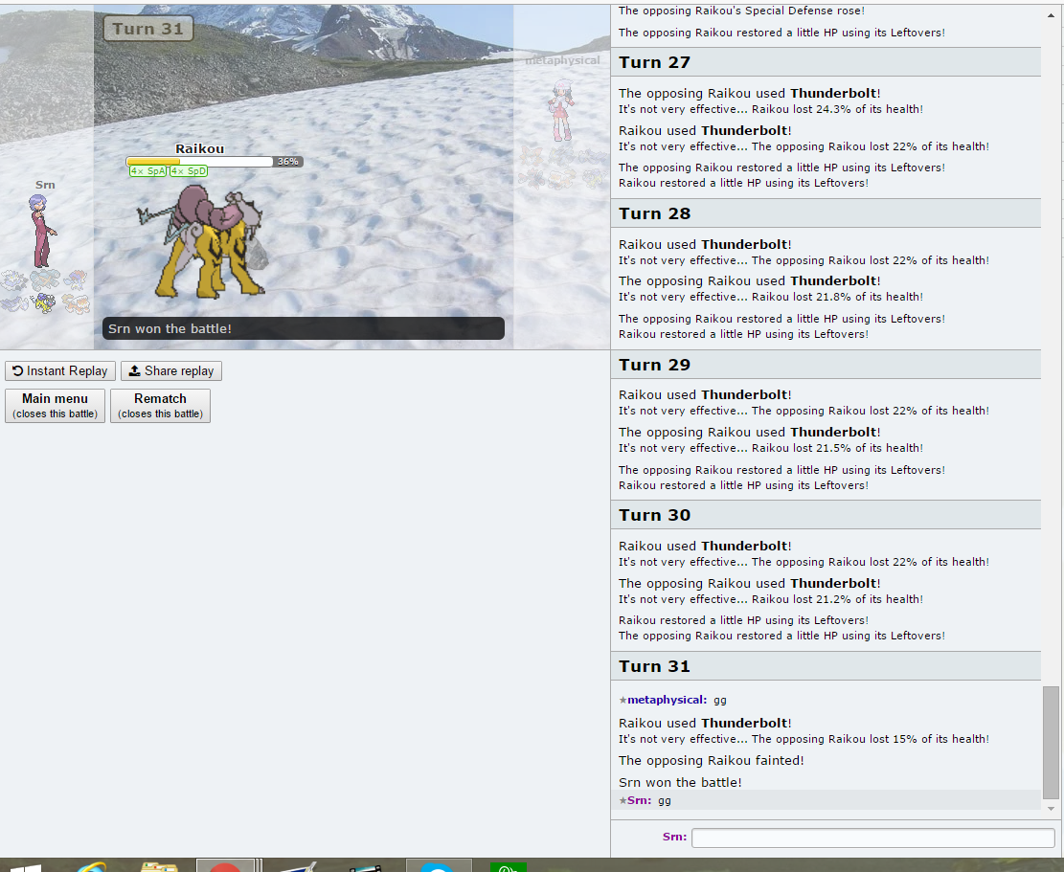Click the Turn 28 log header
The image size is (1064, 872).
coord(826,213)
